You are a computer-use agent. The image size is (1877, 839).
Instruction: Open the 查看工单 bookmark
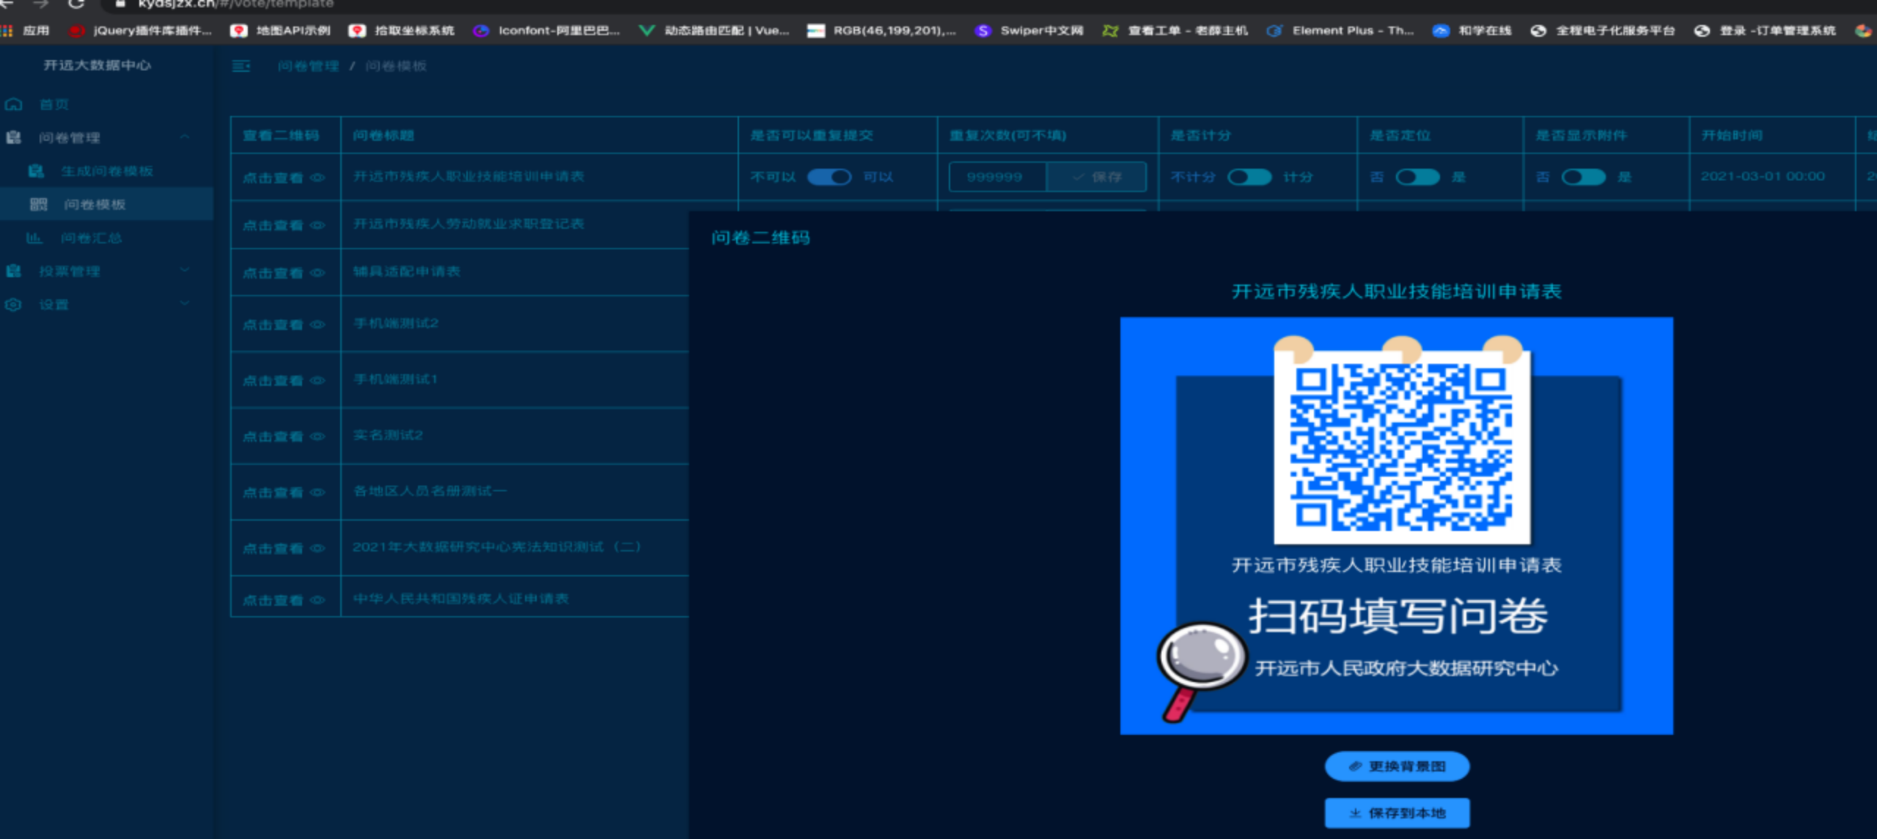pos(1175,31)
